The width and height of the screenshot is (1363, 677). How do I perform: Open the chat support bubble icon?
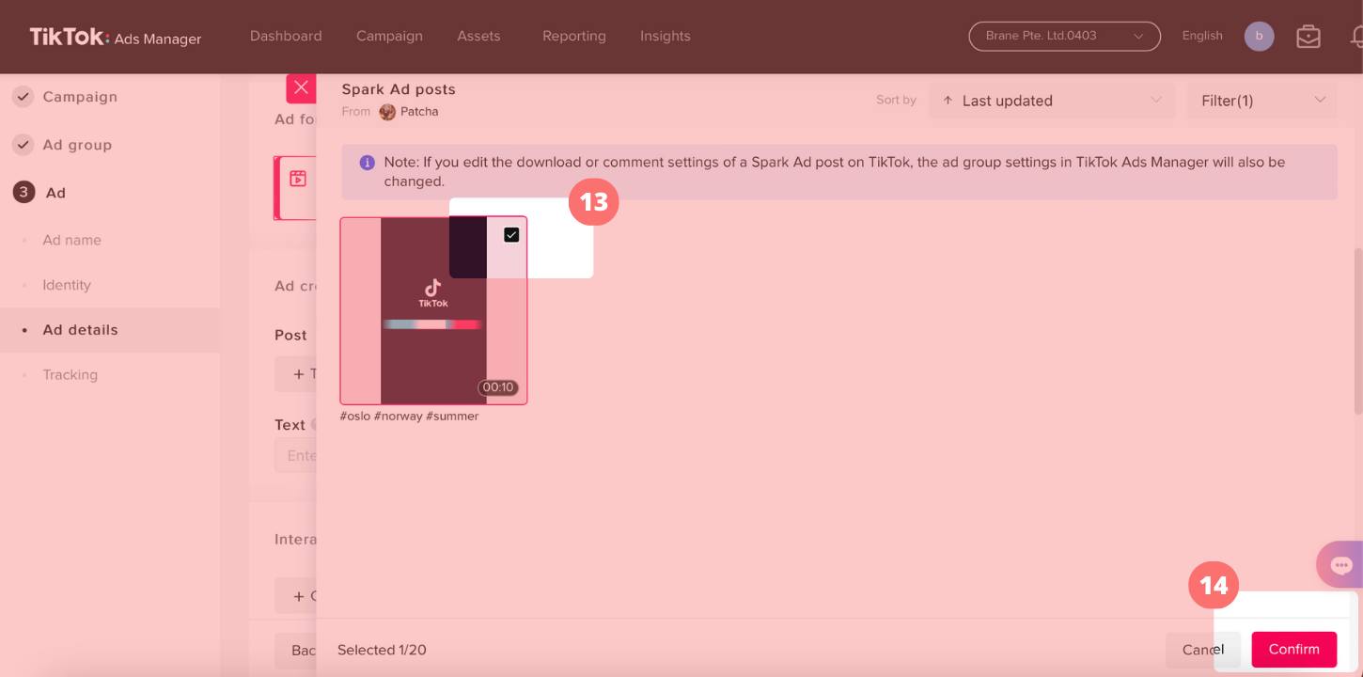click(x=1341, y=565)
